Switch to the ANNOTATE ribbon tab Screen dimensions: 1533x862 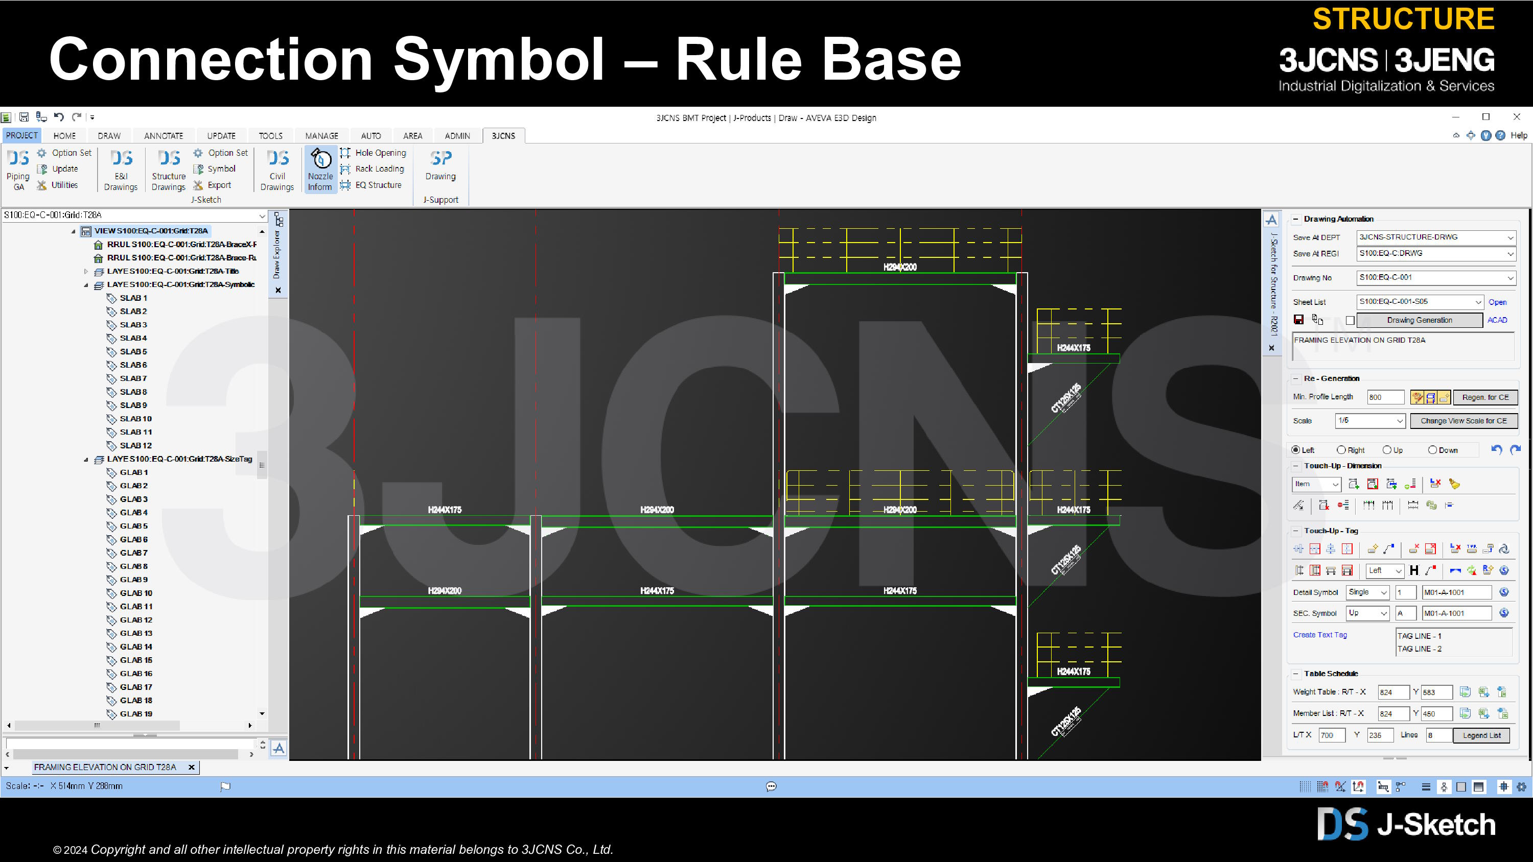coord(163,136)
